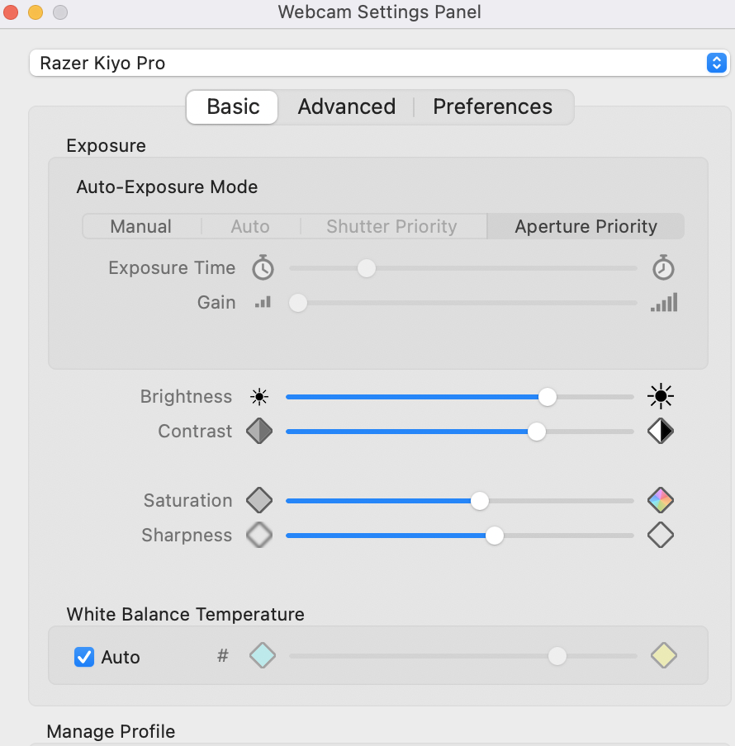Click the bright sun icon right of Brightness slider
735x746 pixels.
(660, 396)
